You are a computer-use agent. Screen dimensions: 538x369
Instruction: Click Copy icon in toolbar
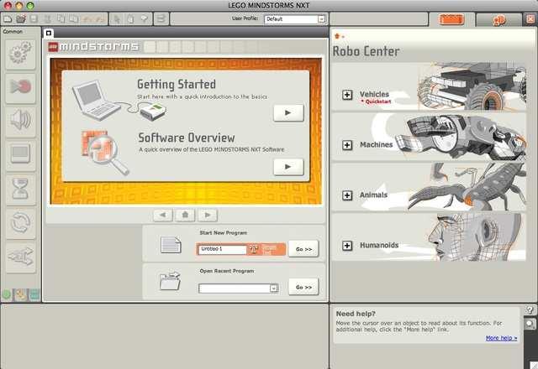61,19
